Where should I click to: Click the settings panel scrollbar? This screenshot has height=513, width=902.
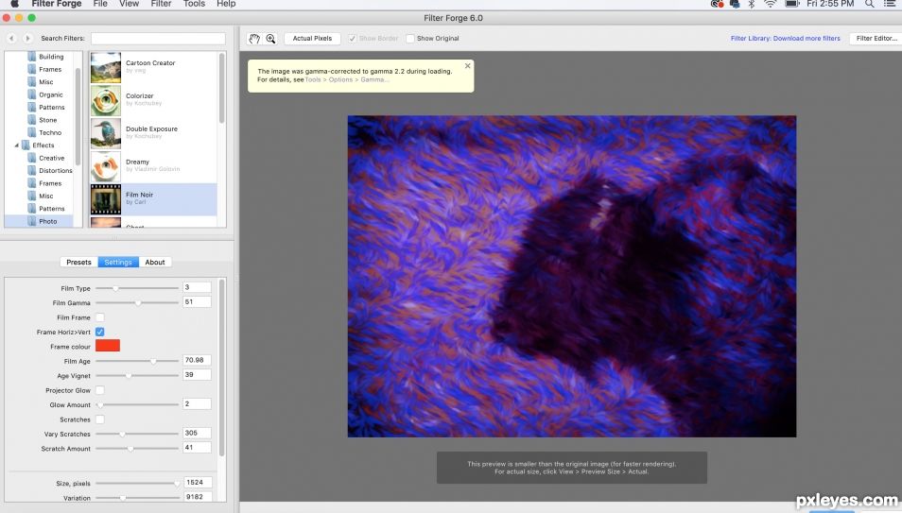pyautogui.click(x=222, y=368)
